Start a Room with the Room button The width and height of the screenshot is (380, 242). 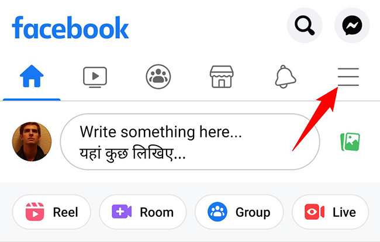[143, 212]
